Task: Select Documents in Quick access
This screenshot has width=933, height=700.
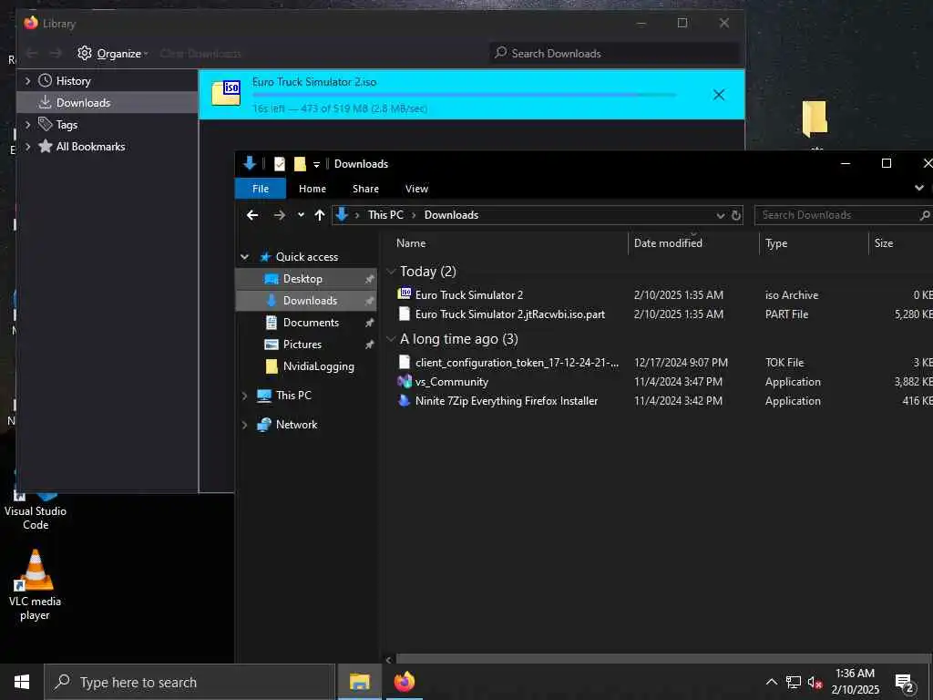Action: pyautogui.click(x=307, y=322)
